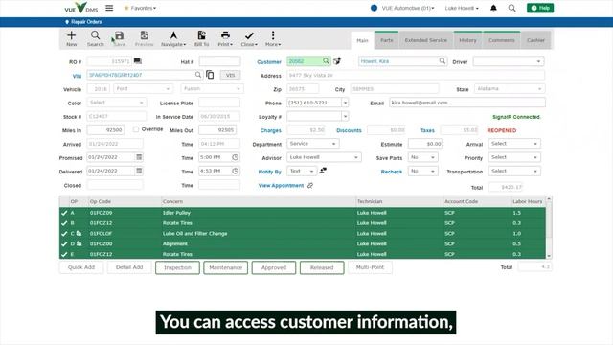Open Delivered date calendar picker

(139, 171)
